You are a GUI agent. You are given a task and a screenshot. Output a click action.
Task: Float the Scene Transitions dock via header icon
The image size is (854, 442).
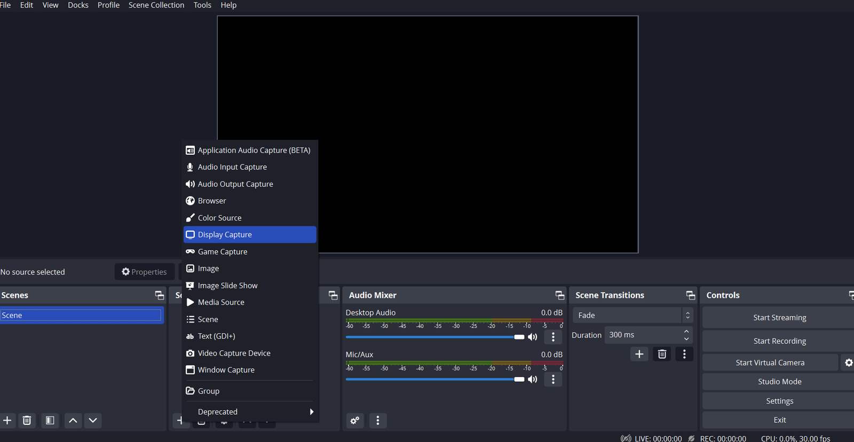(690, 295)
